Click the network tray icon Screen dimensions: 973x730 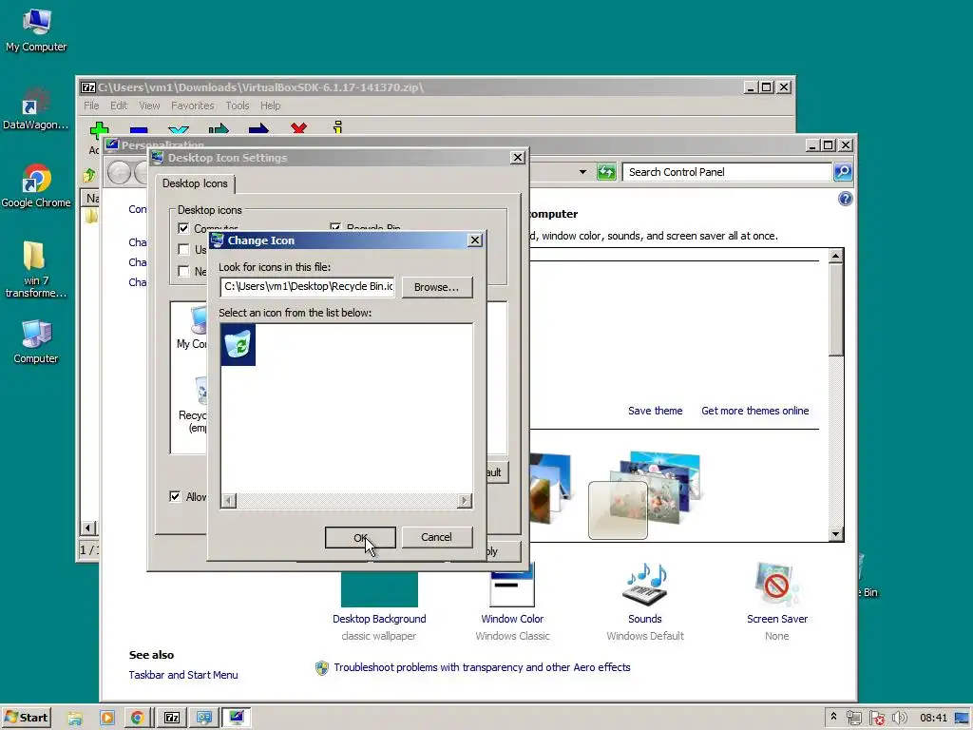pyautogui.click(x=854, y=719)
